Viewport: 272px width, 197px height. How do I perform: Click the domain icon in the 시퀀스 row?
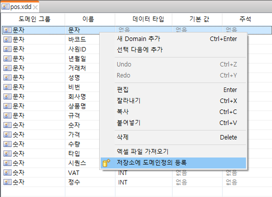pyautogui.click(x=8, y=163)
